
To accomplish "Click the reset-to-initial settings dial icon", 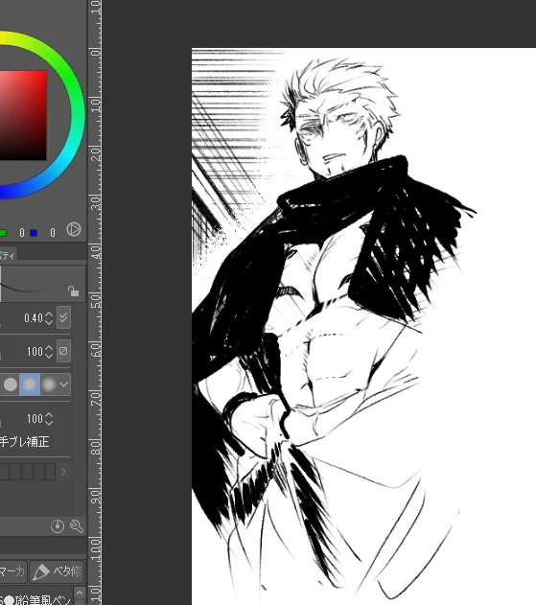I will tap(58, 526).
